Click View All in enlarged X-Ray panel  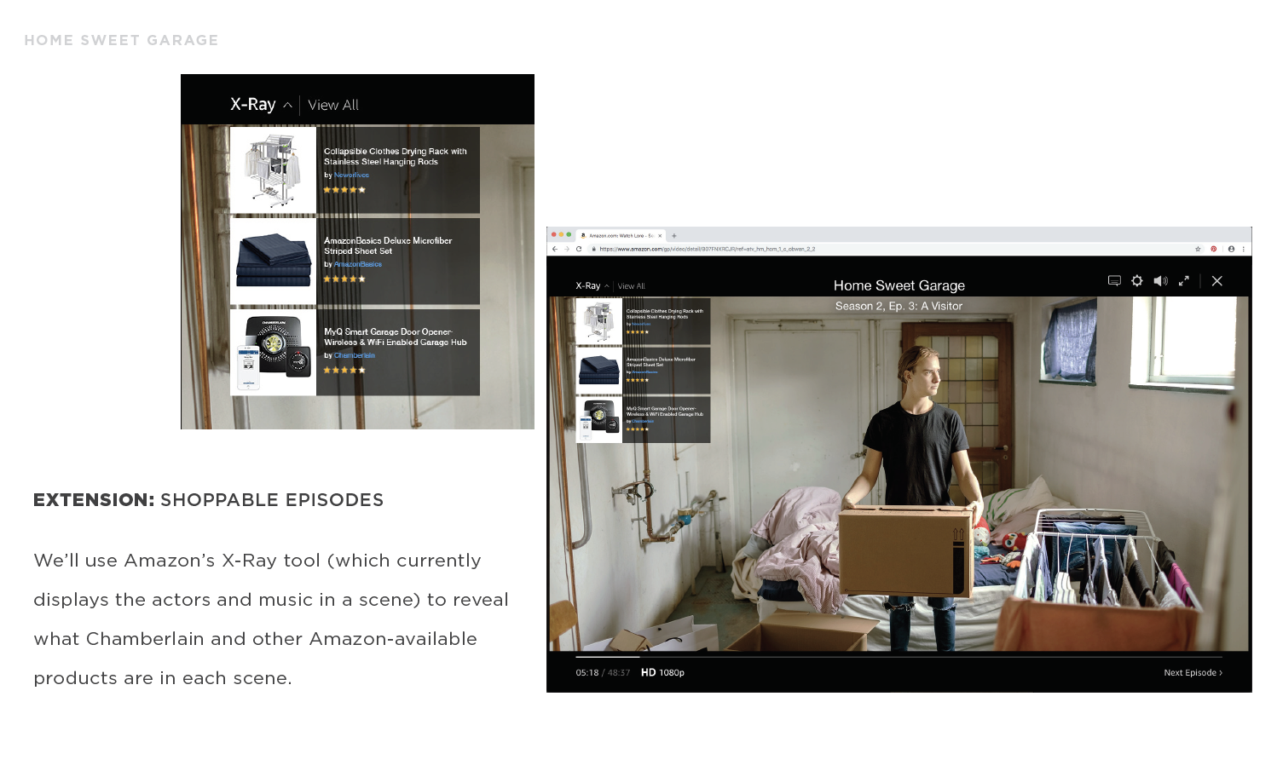coord(333,105)
